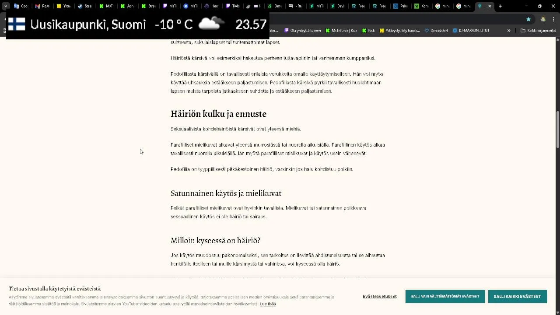Click 'Tietoa sivustolla käytetyistä evästeistä' title
This screenshot has width=560, height=315.
point(55,288)
